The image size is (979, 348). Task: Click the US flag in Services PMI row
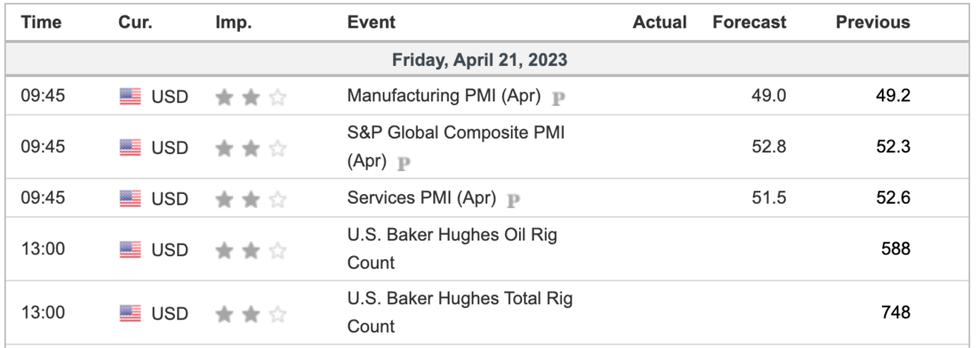131,198
